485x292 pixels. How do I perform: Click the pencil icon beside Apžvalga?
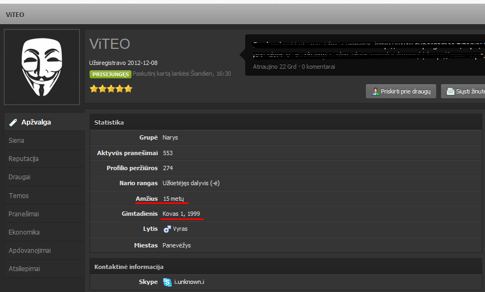tap(13, 122)
